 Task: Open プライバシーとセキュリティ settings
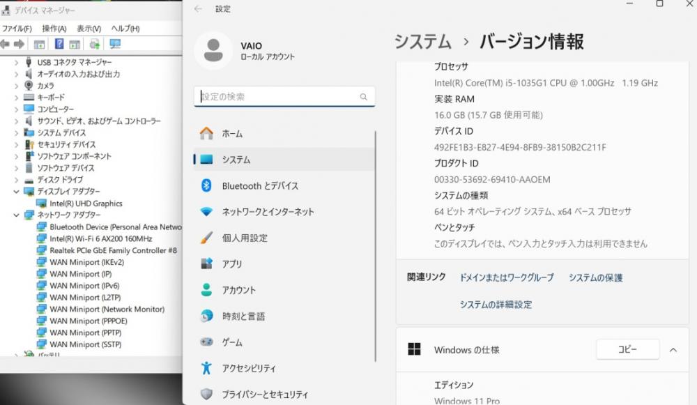click(x=284, y=395)
